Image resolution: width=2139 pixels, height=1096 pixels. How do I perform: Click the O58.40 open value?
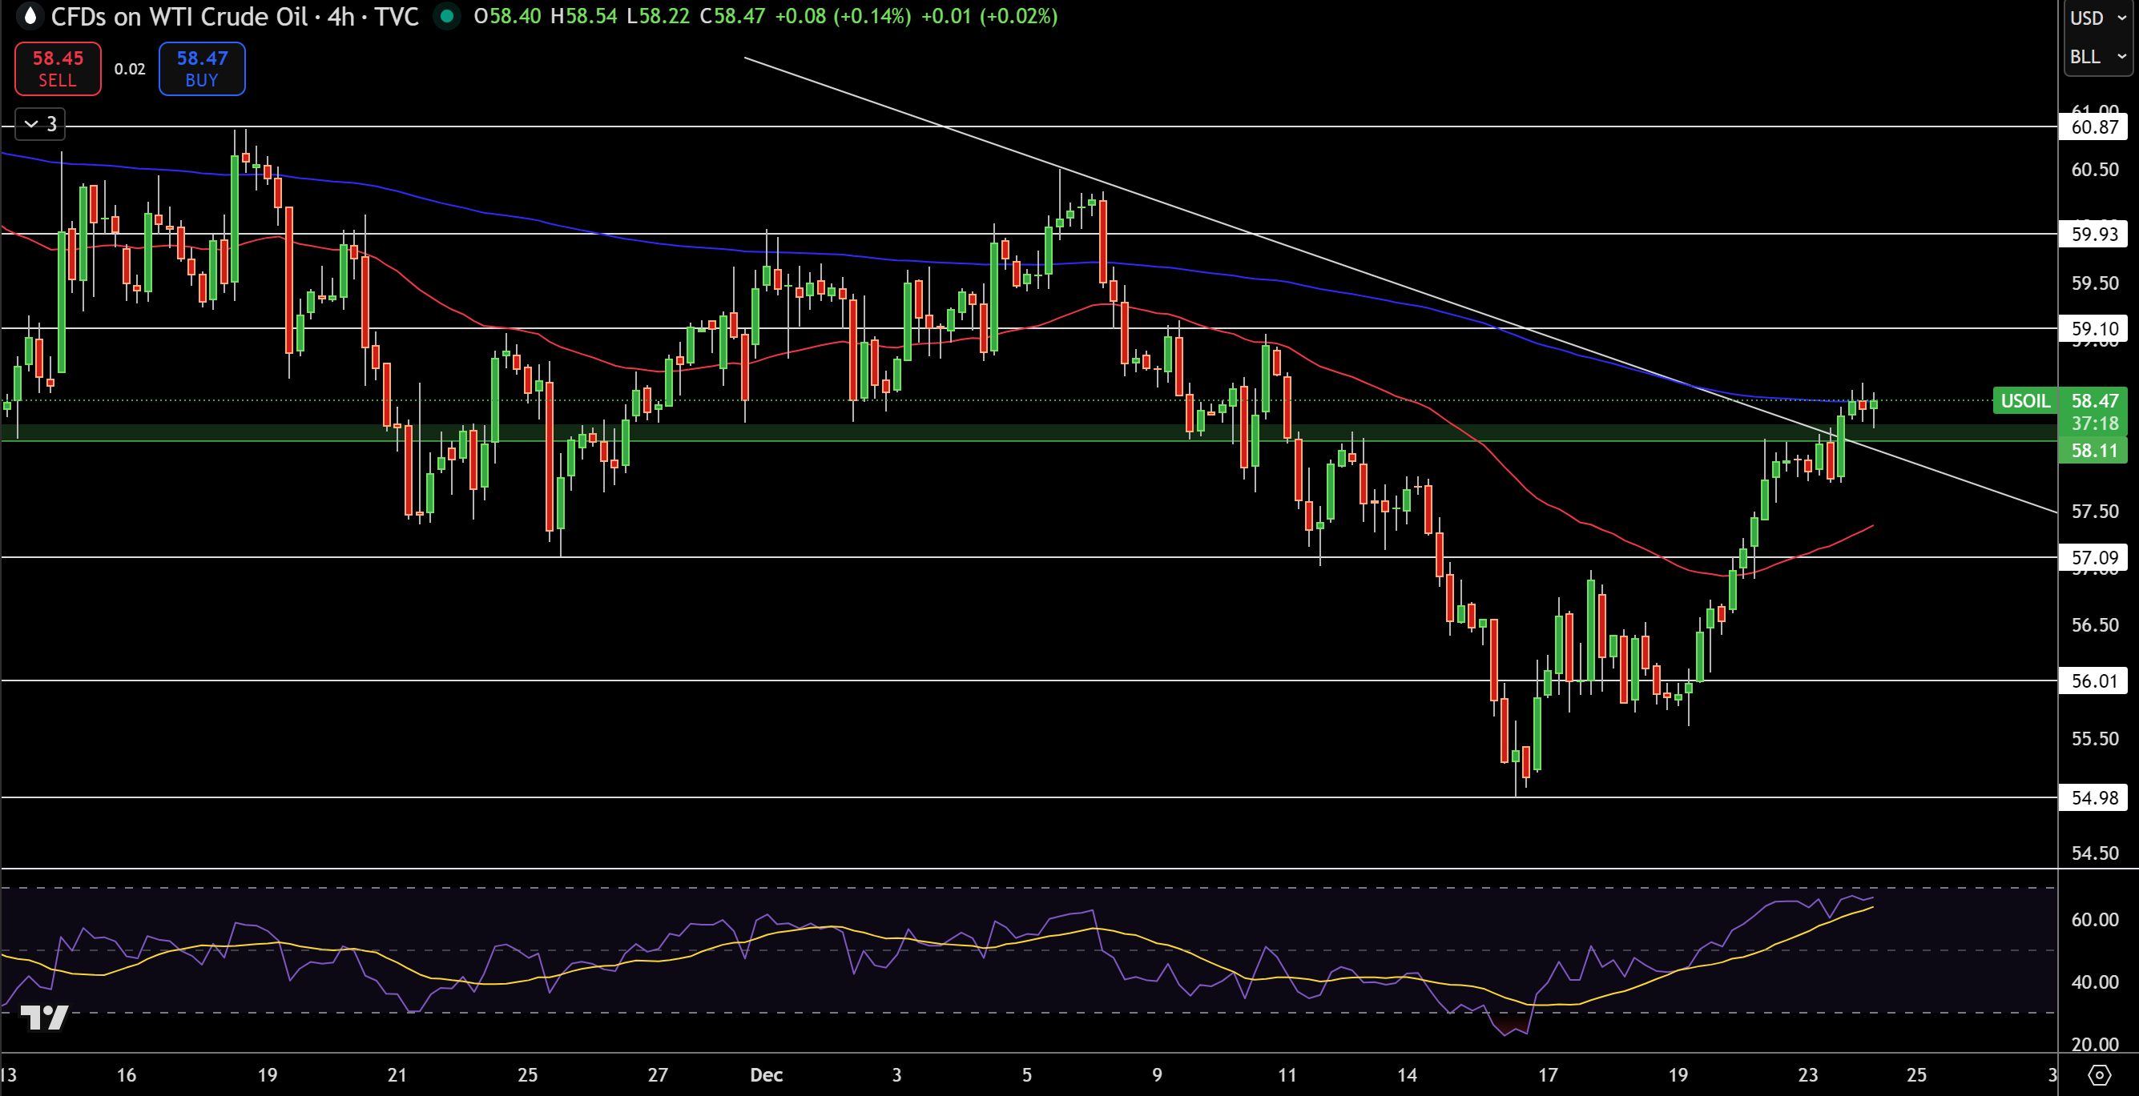click(507, 17)
